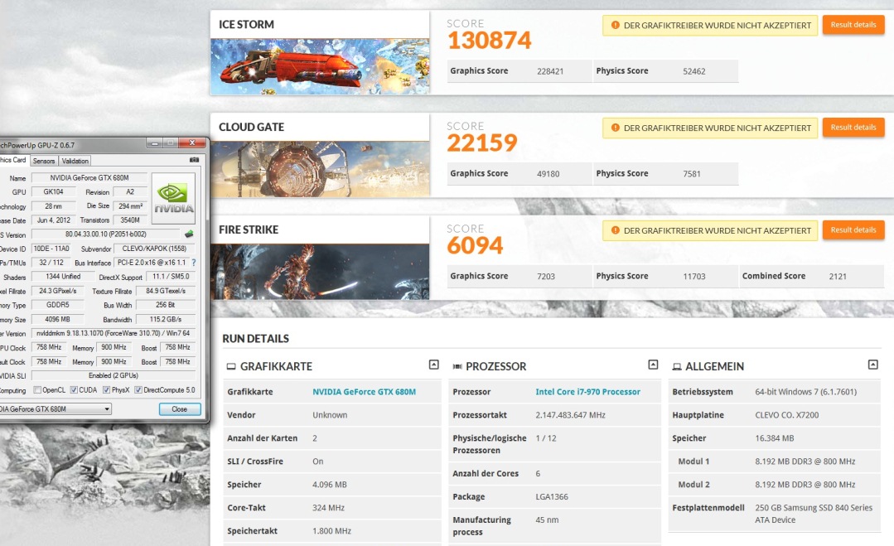
Task: Click the chip icon beside PROZESSOR
Action: click(x=457, y=366)
